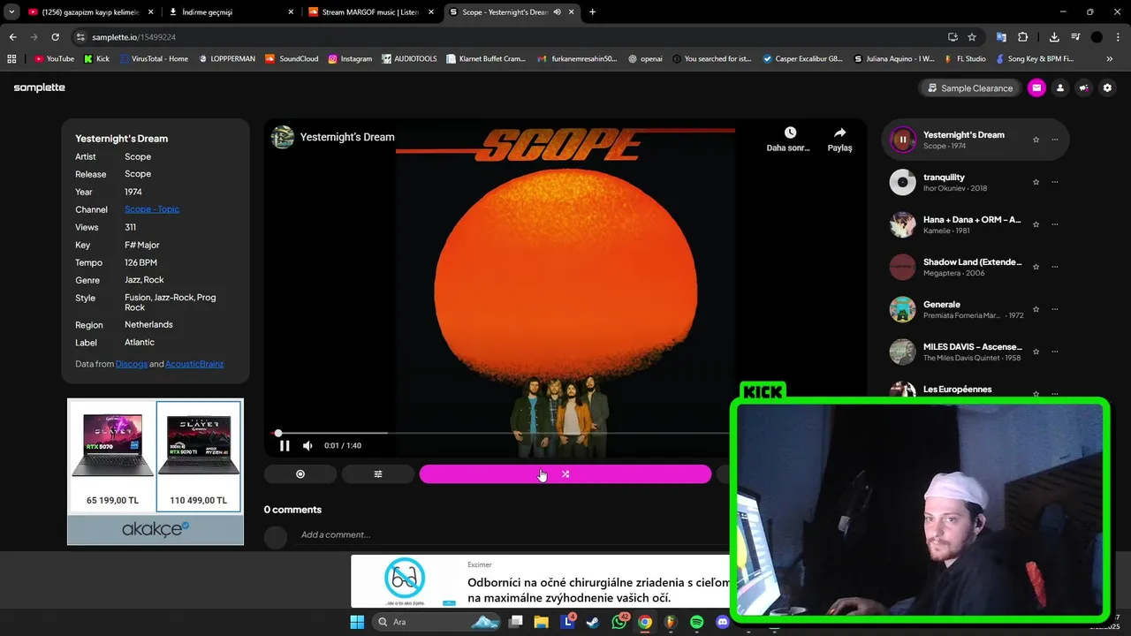Open the Chrome three-dot menu

[x=1117, y=37]
